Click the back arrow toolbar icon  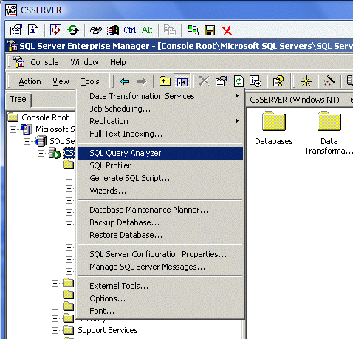coord(125,81)
